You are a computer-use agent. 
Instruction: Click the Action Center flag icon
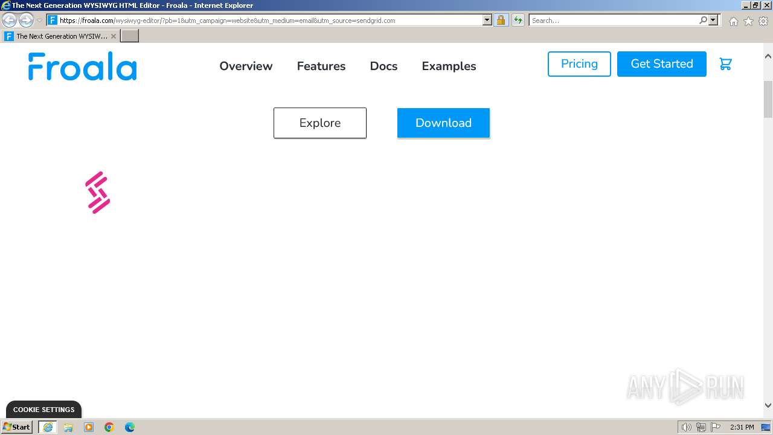pyautogui.click(x=716, y=427)
